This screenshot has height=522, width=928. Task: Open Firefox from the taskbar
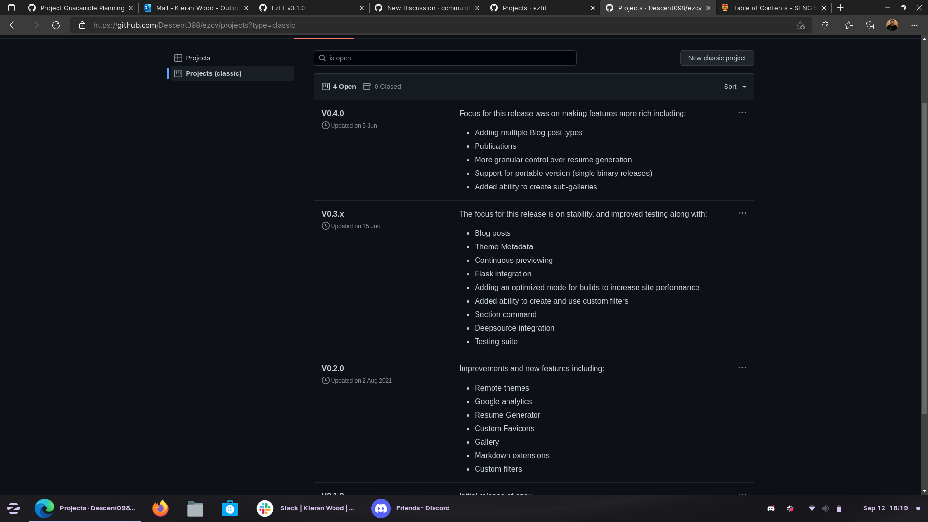[160, 508]
